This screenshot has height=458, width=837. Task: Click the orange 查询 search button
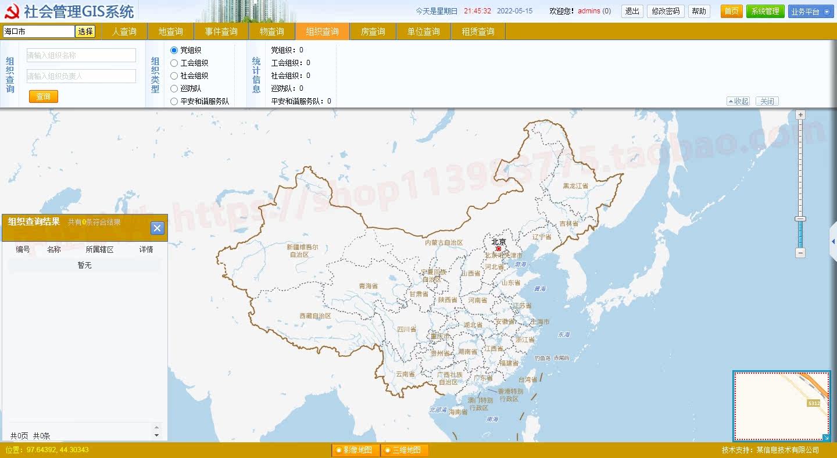point(44,96)
